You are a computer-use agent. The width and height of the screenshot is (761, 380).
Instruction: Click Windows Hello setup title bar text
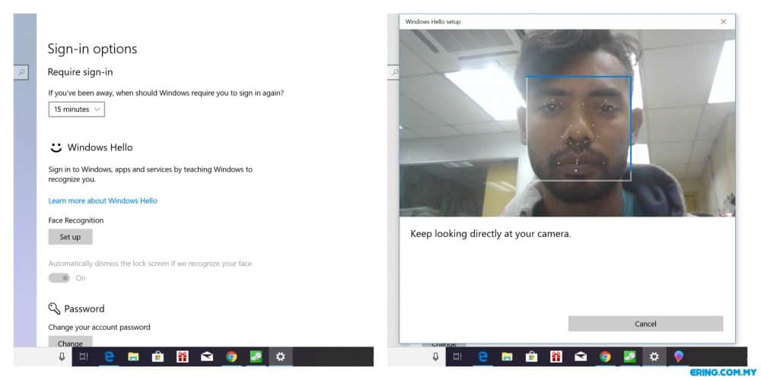433,22
